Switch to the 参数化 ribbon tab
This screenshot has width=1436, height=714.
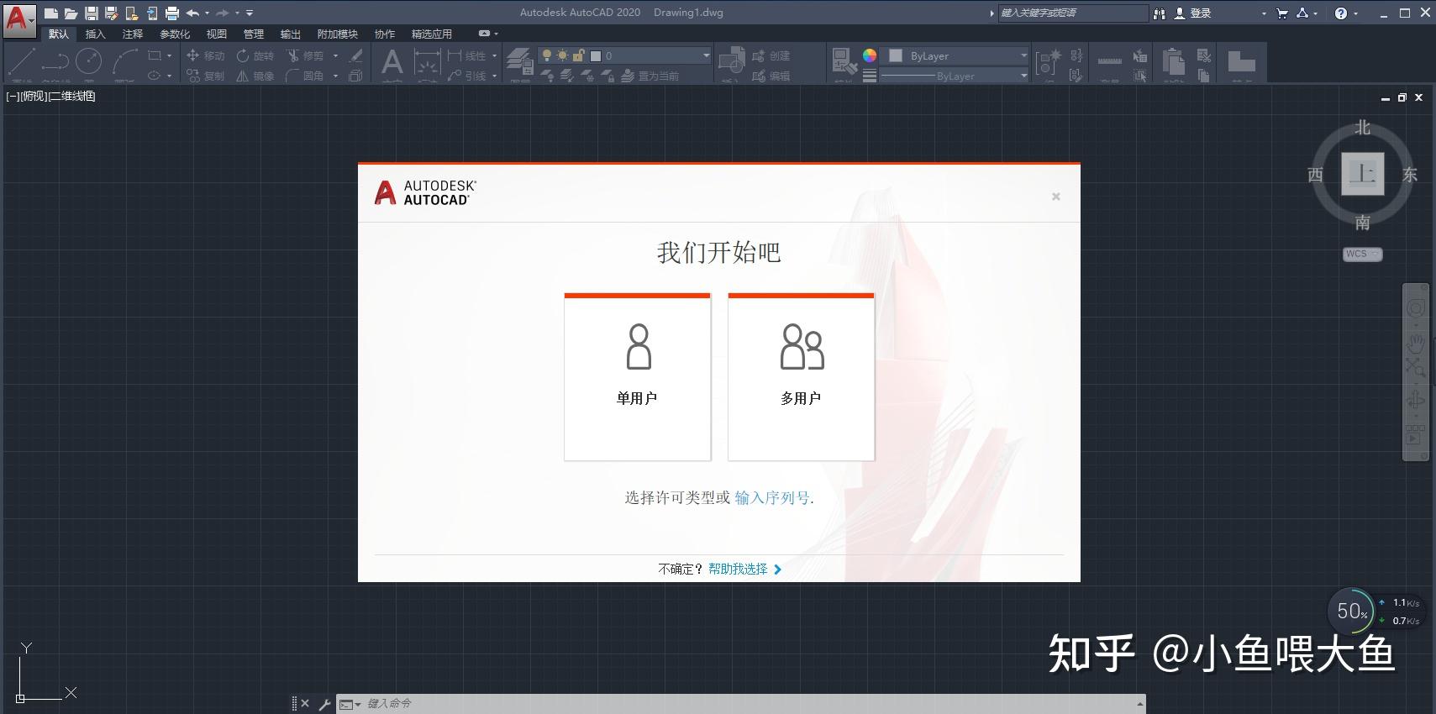[x=175, y=34]
